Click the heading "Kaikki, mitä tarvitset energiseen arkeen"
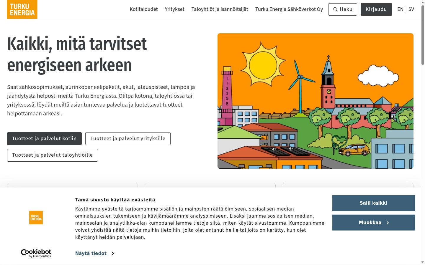Viewport: 425px width, 265px height. coord(77,54)
